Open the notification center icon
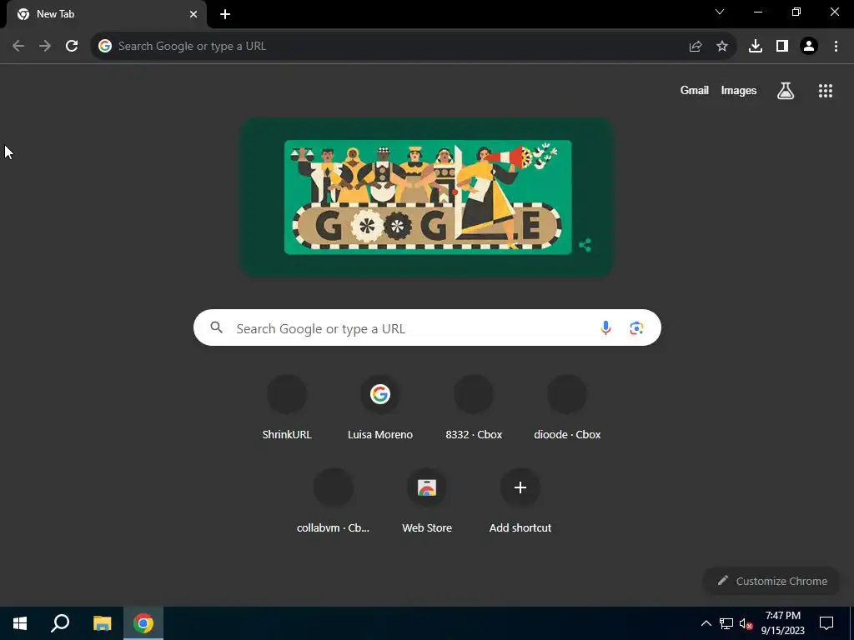 pos(826,623)
